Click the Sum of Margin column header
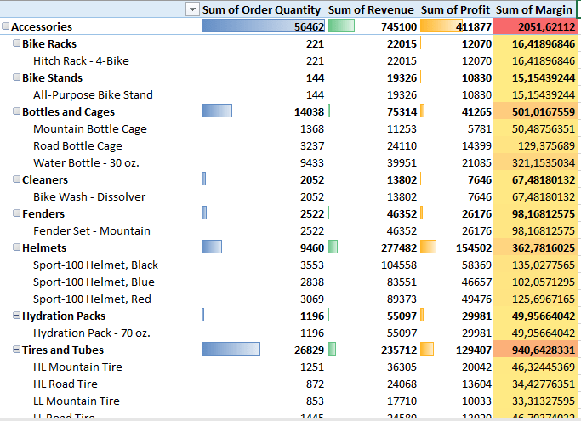 pyautogui.click(x=534, y=9)
